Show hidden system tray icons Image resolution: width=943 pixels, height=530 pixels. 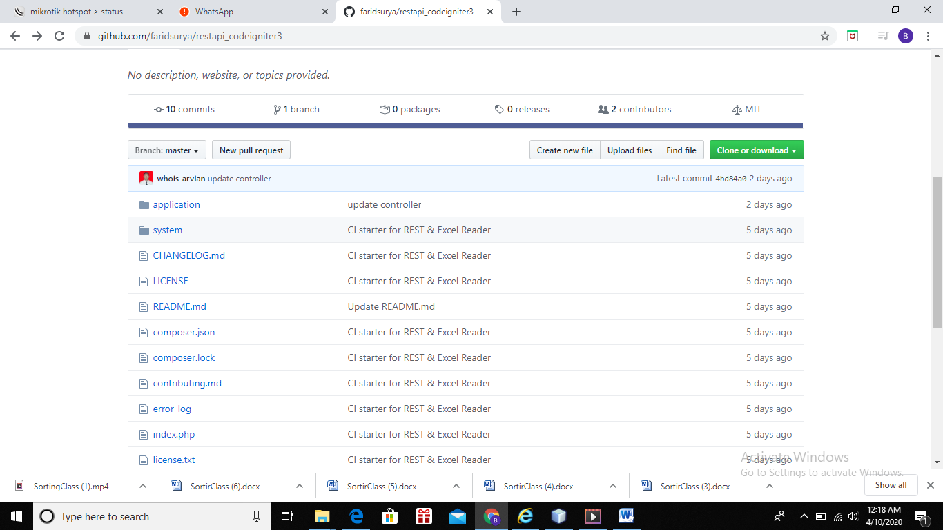click(804, 516)
